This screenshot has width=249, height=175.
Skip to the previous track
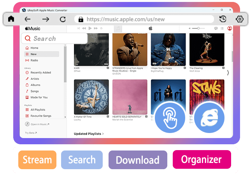[x=84, y=28]
